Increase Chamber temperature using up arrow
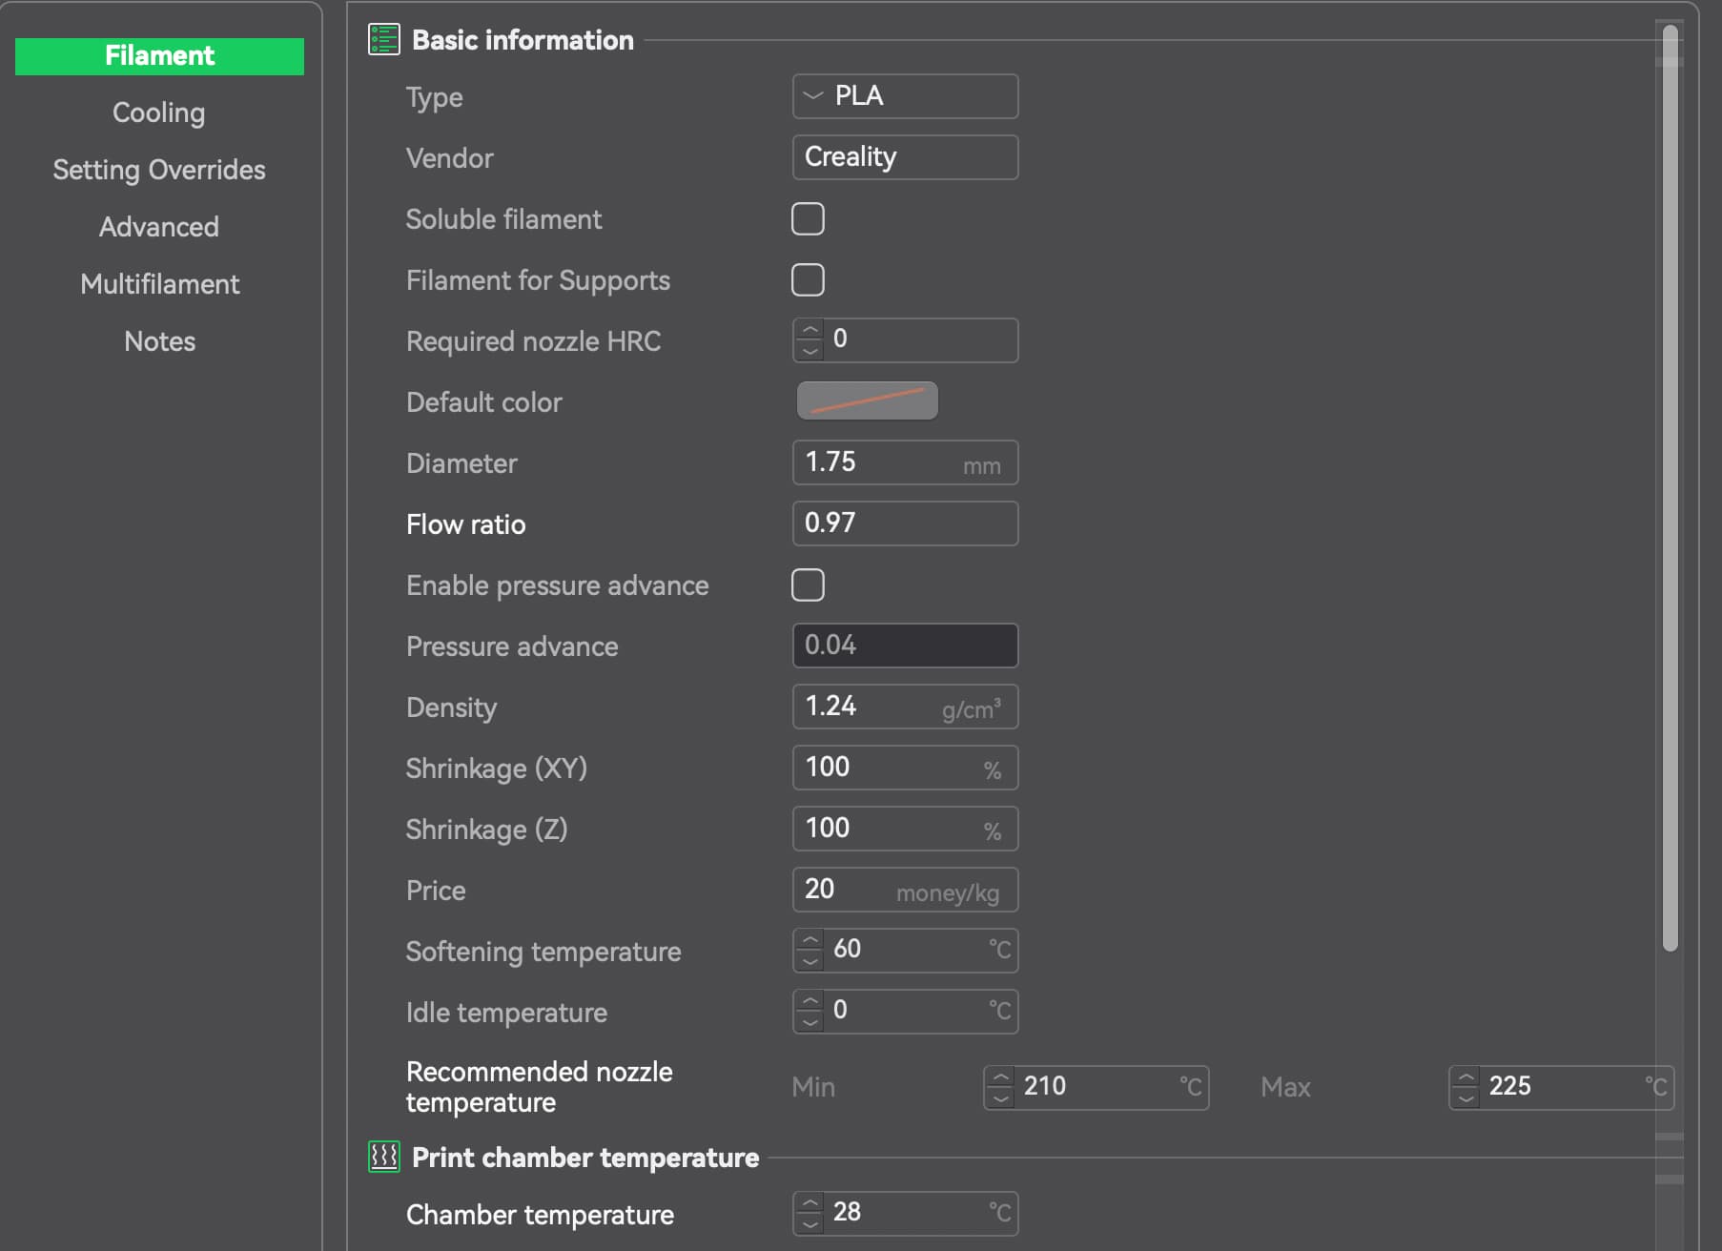This screenshot has width=1722, height=1251. [x=810, y=1203]
